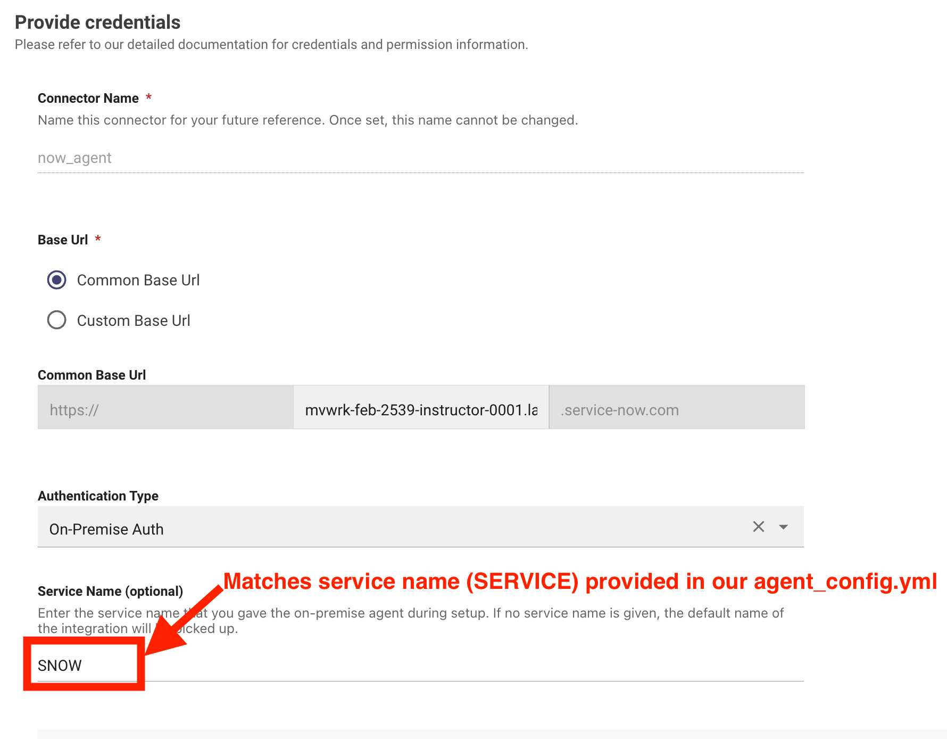947x739 pixels.
Task: Click the Service Name (optional) label
Action: pos(110,591)
